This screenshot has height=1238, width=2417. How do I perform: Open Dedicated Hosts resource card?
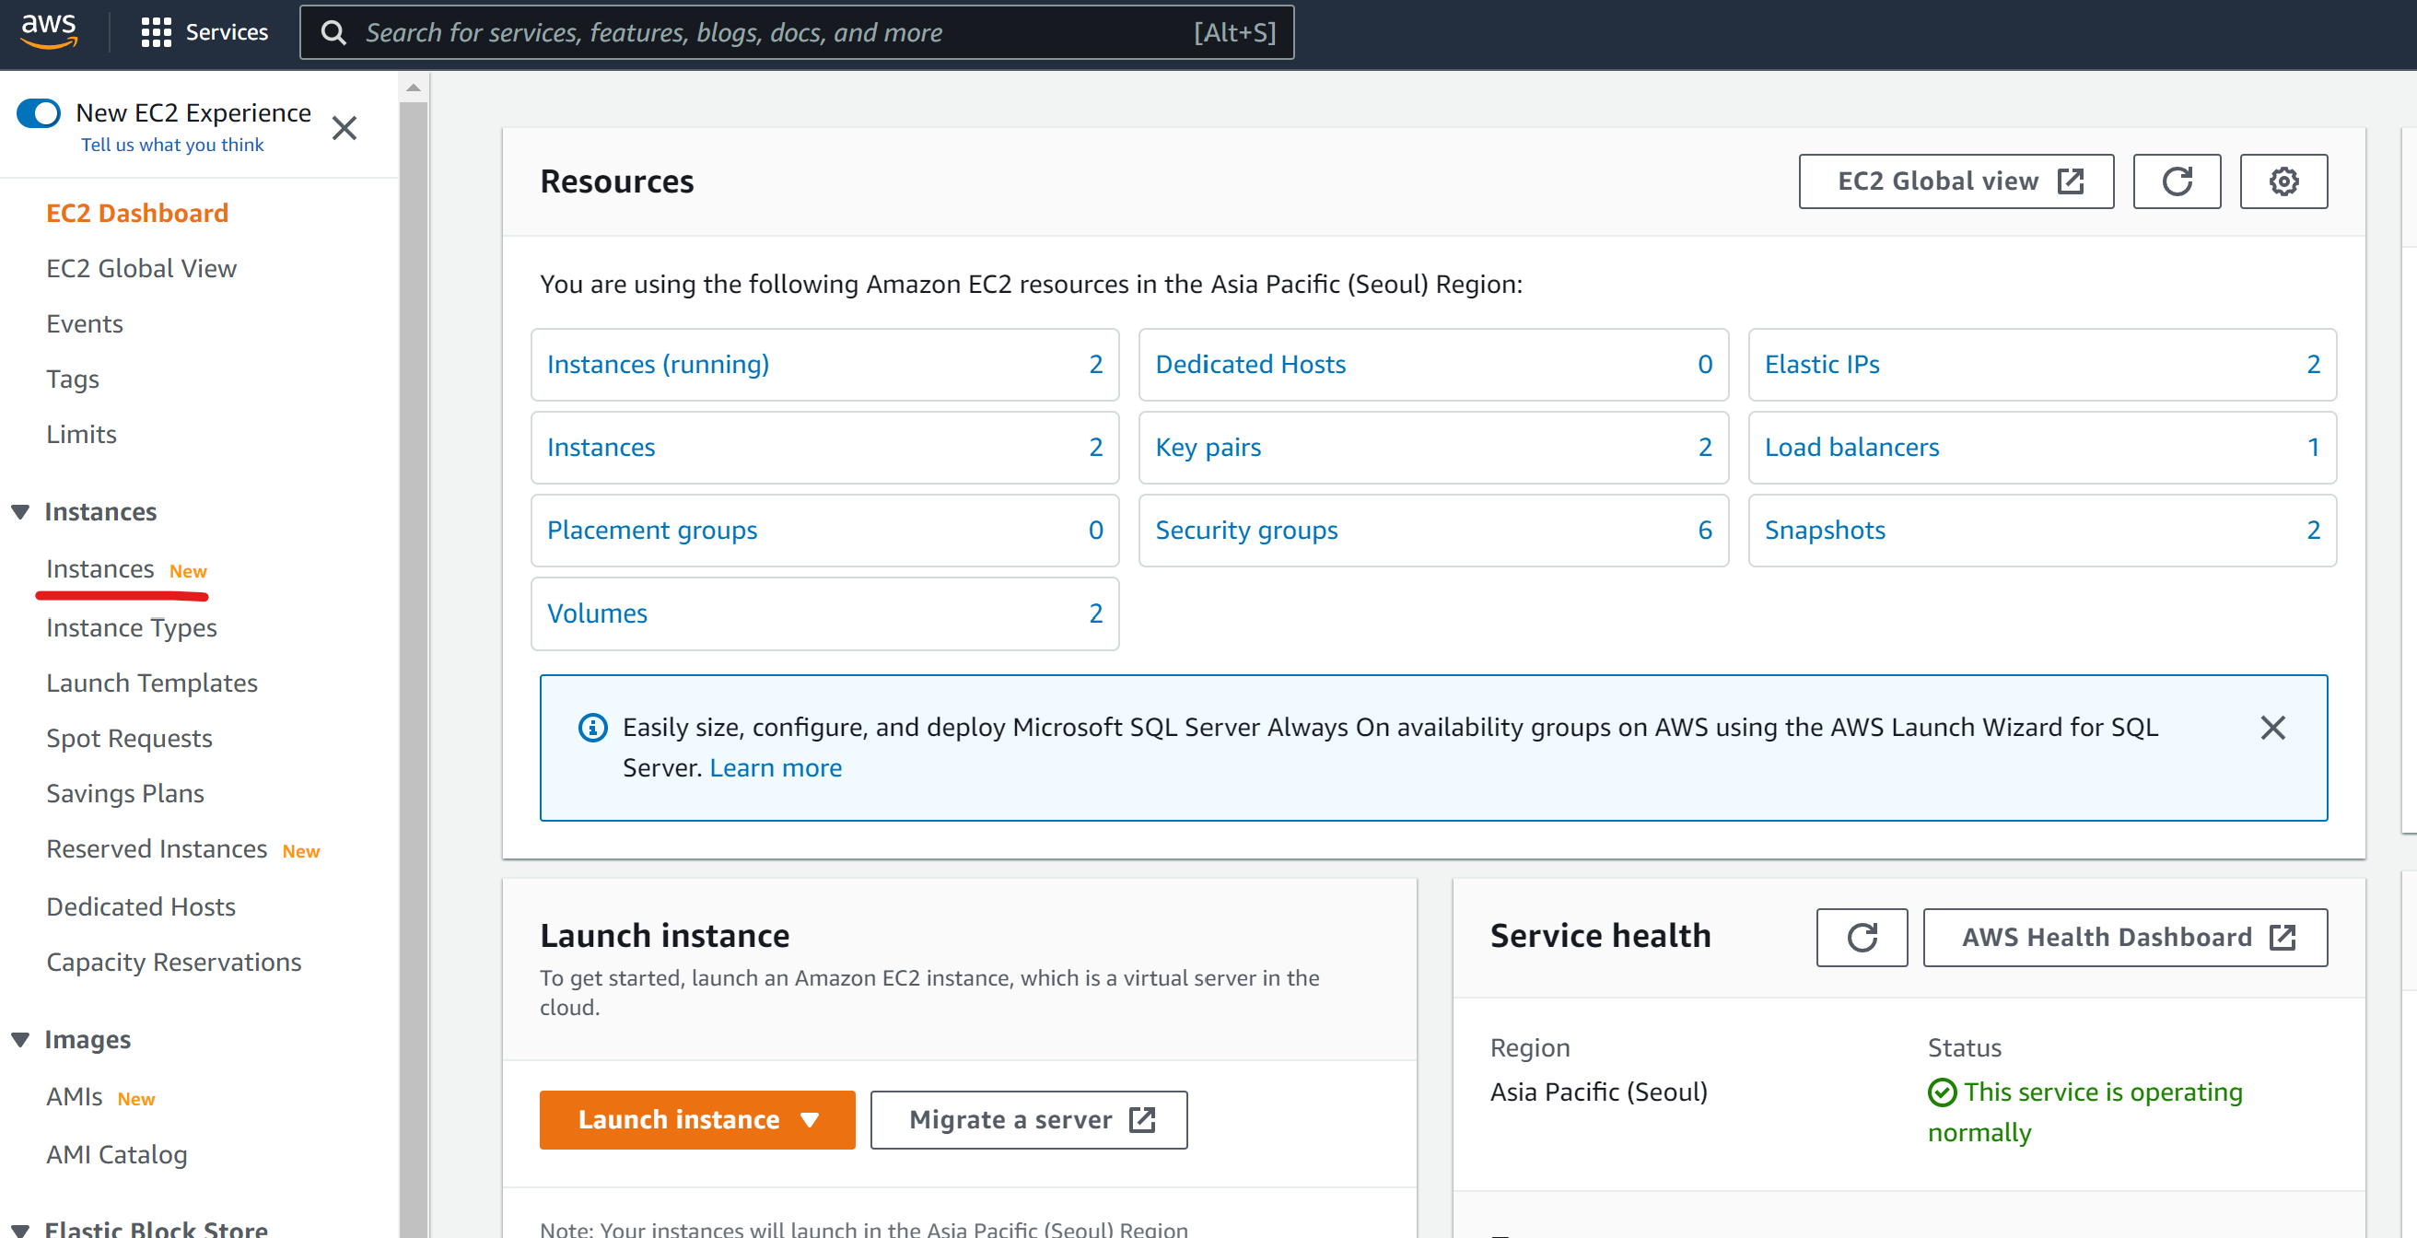pos(1432,364)
